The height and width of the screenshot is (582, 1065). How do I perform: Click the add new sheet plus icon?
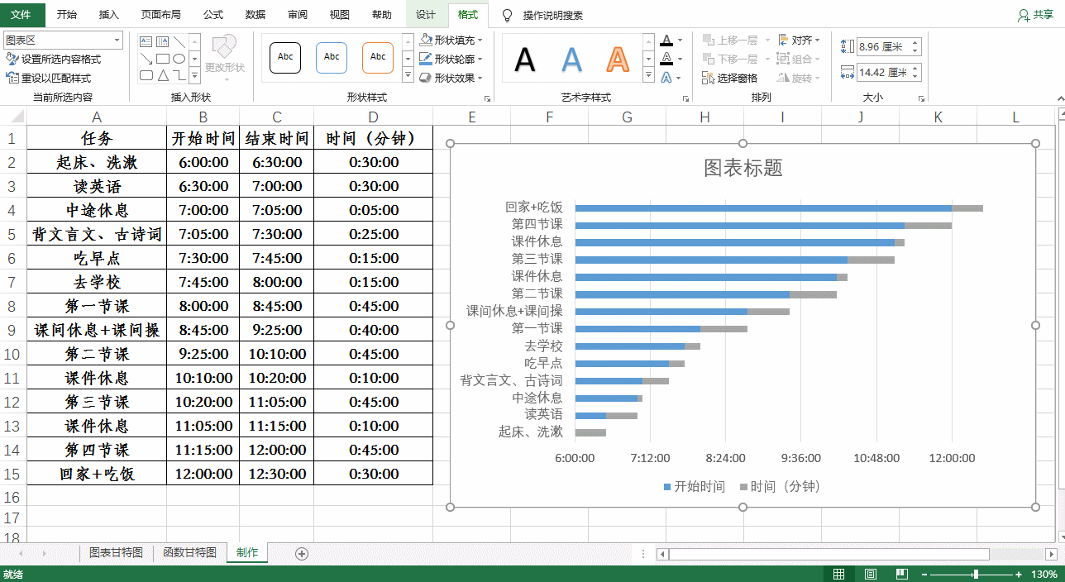pos(301,553)
